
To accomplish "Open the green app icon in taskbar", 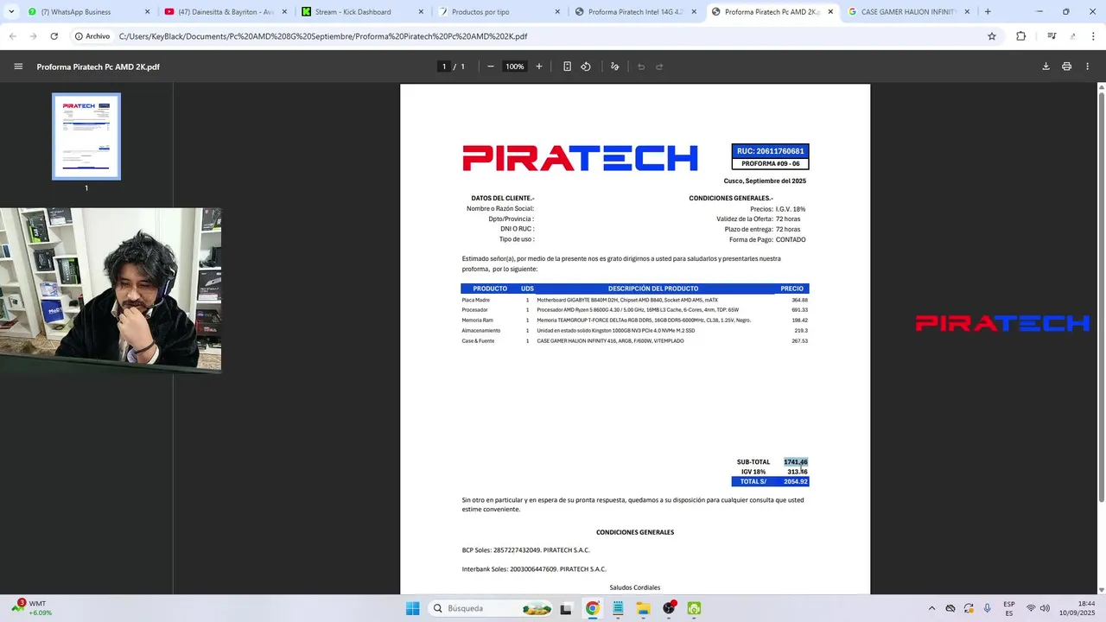I will coord(694,608).
